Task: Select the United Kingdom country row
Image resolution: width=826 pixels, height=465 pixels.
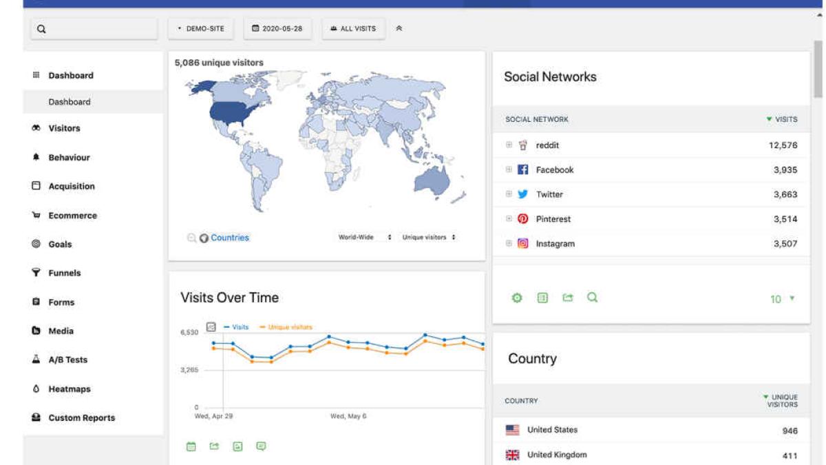Action: click(x=651, y=455)
